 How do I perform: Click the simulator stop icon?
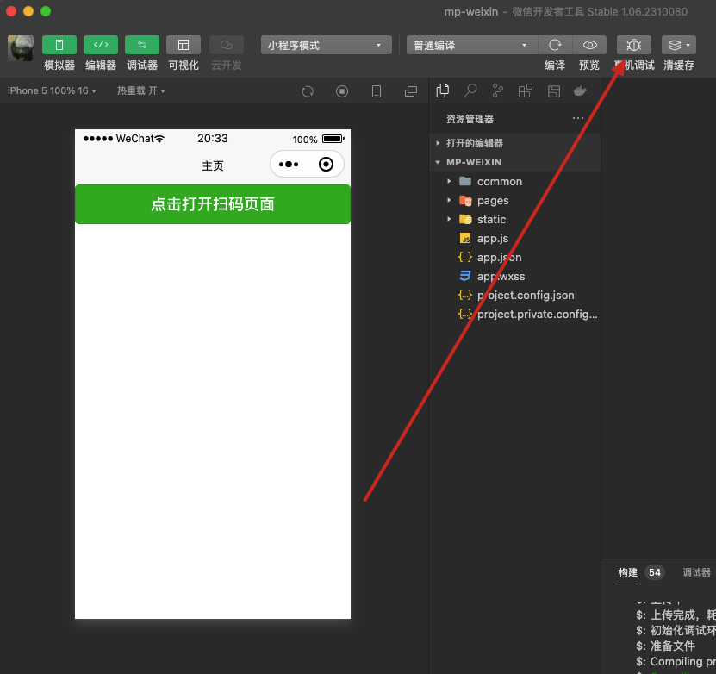click(342, 91)
